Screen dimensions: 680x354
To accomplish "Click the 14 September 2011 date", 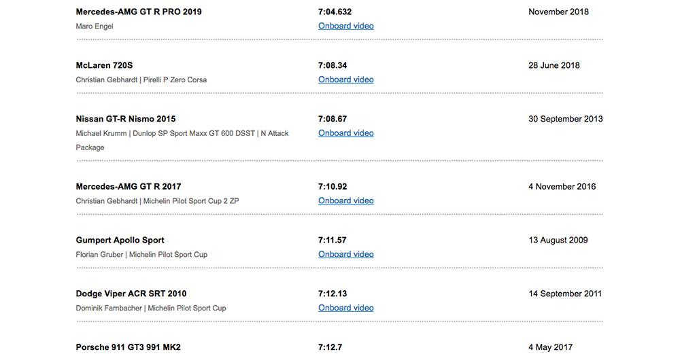I will click(x=565, y=294).
